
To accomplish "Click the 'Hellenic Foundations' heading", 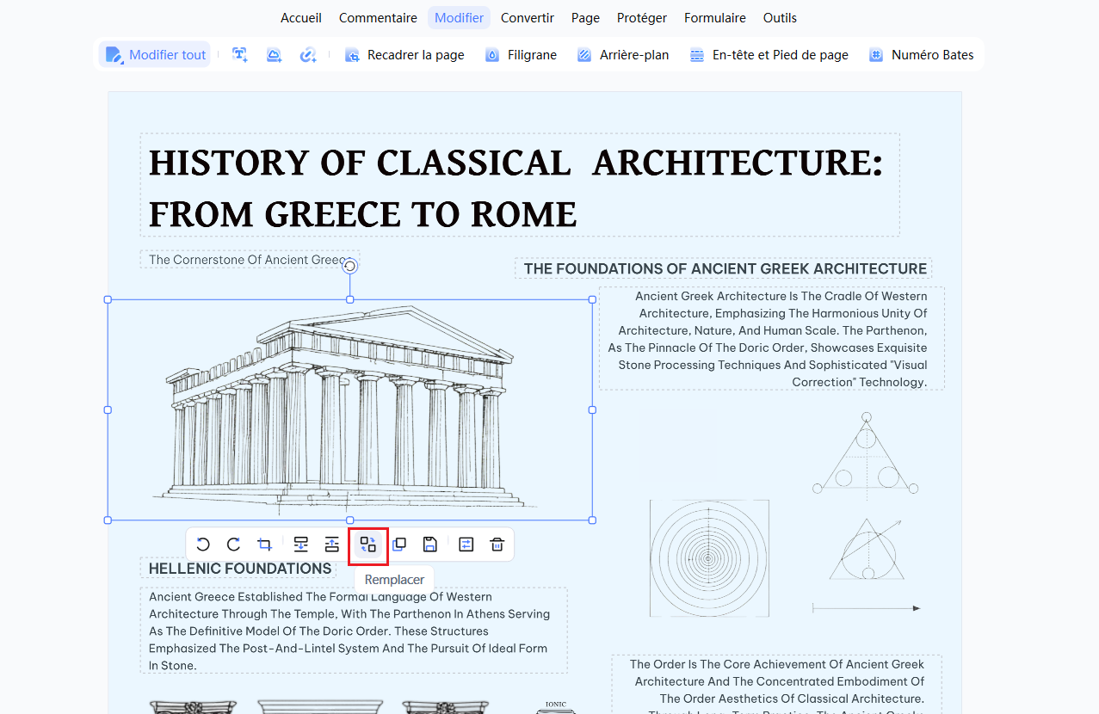I will click(x=239, y=569).
